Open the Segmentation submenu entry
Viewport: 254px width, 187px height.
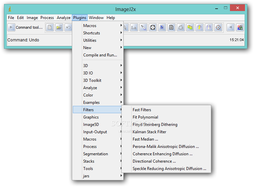98,154
